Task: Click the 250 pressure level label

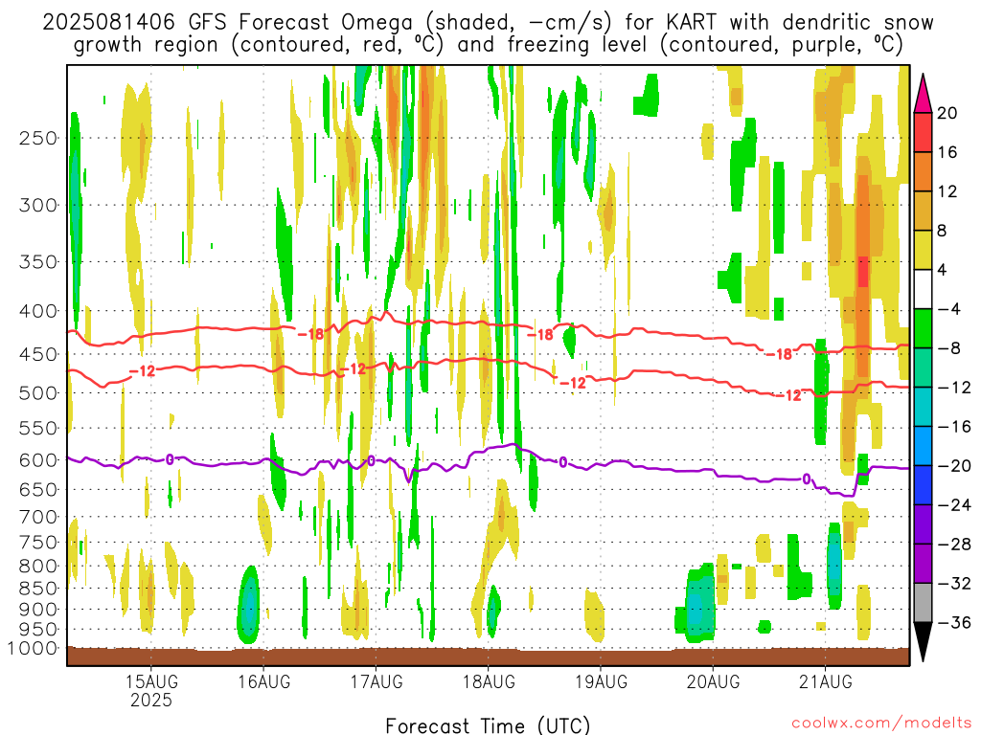Action: coord(37,138)
